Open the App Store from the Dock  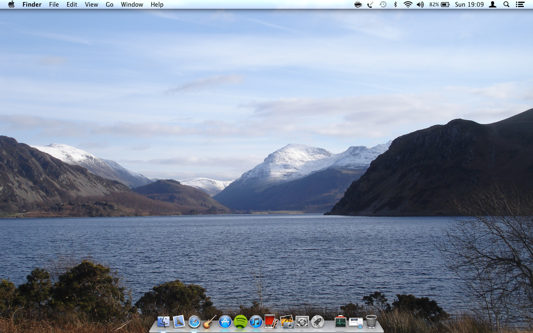tap(225, 322)
